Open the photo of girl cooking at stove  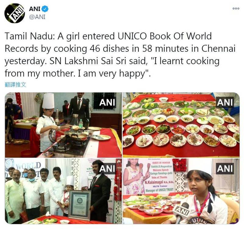pos(63,125)
